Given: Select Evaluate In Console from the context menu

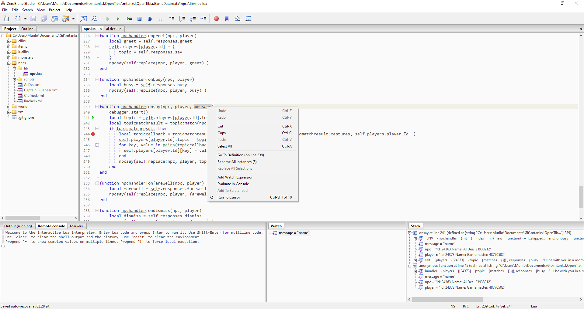Looking at the screenshot, I should [233, 184].
